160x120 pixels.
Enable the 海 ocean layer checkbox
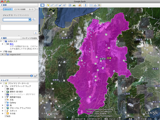point(5,105)
